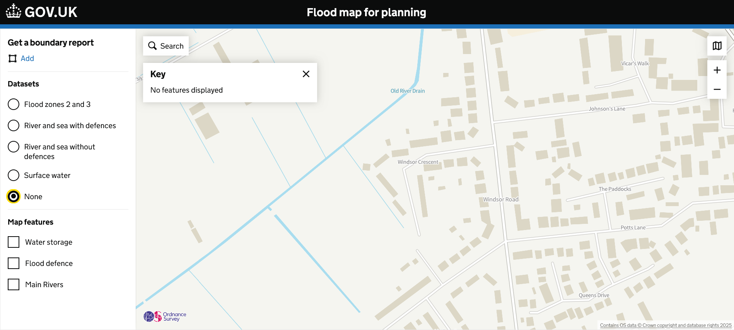Click the Key panel heading

(x=158, y=74)
